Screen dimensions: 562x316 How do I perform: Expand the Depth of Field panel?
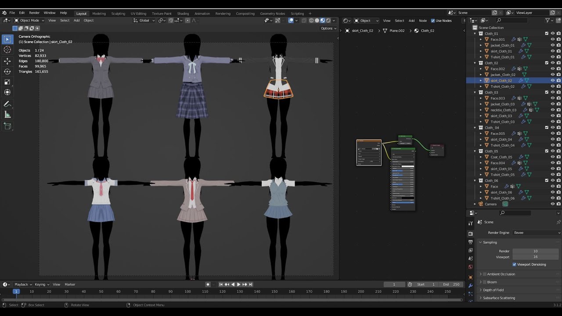tap(480, 290)
